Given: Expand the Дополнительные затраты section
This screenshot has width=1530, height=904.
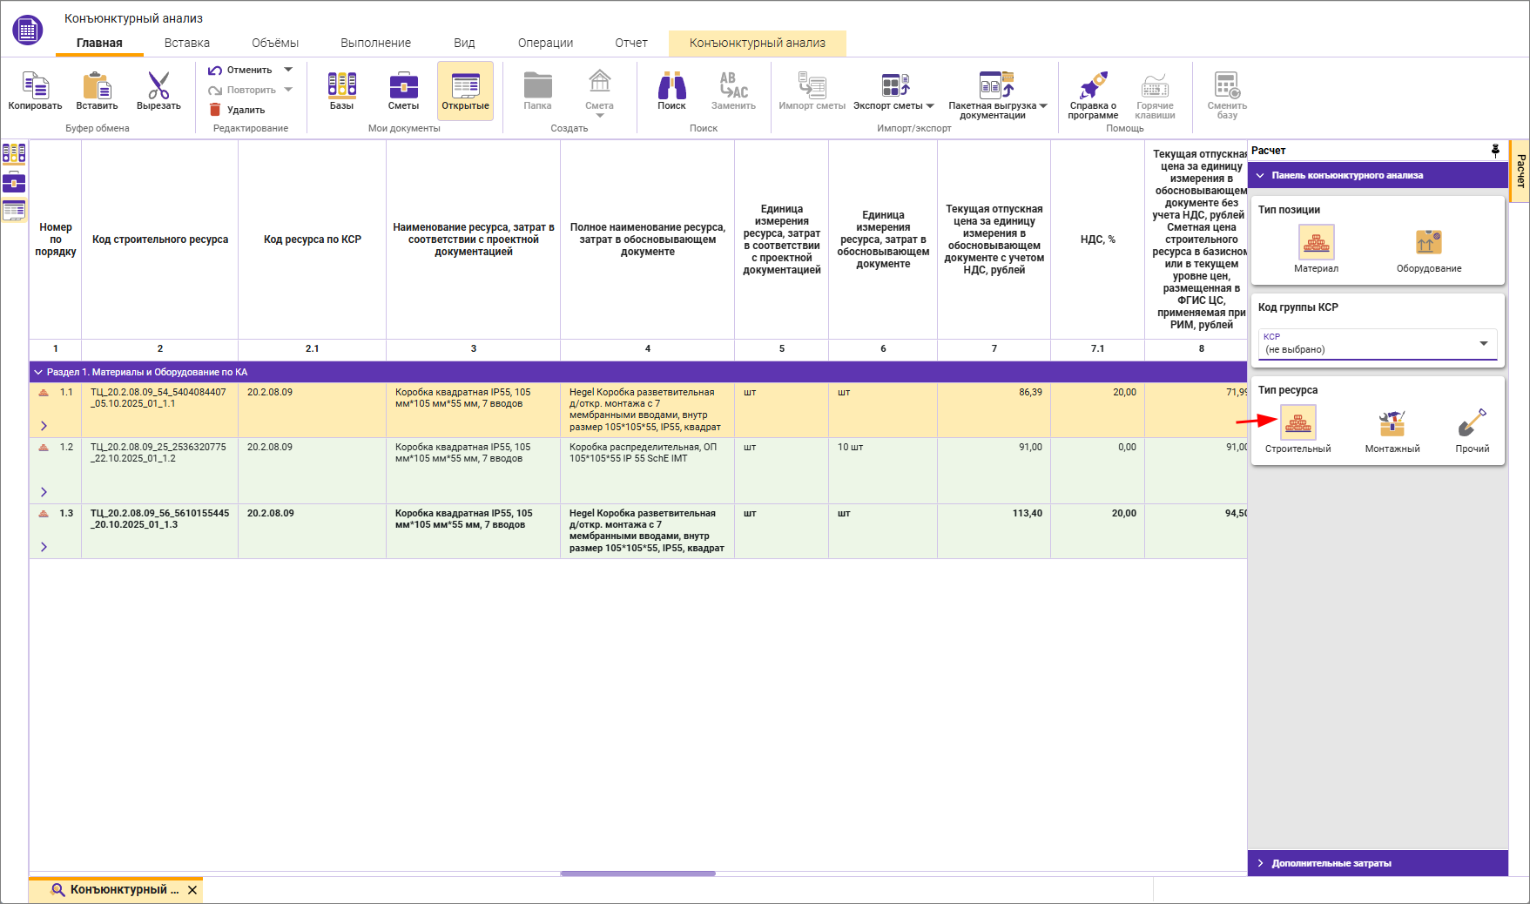Looking at the screenshot, I should [x=1331, y=863].
